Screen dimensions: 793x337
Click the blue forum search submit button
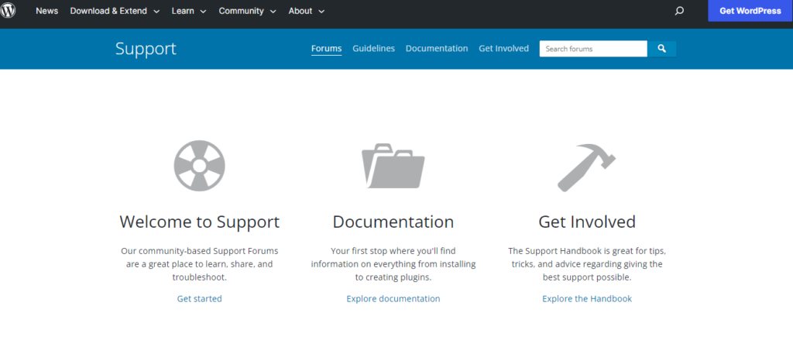click(x=661, y=49)
